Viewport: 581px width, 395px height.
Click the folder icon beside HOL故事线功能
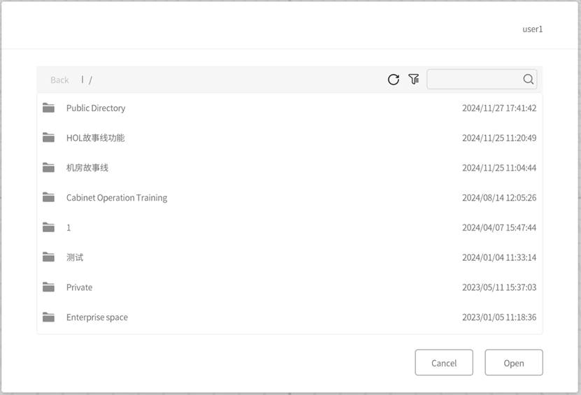pos(48,138)
